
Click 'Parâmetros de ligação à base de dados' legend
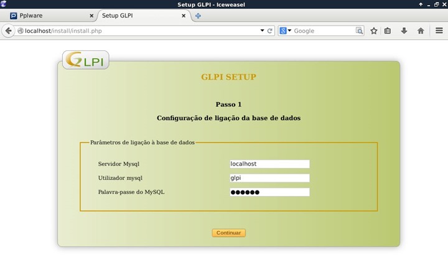pyautogui.click(x=142, y=143)
